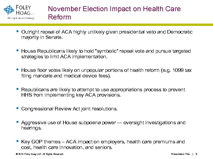Click the "1099 tax filing mandate" bullet text
The image size is (213, 159).
(x=106, y=73)
